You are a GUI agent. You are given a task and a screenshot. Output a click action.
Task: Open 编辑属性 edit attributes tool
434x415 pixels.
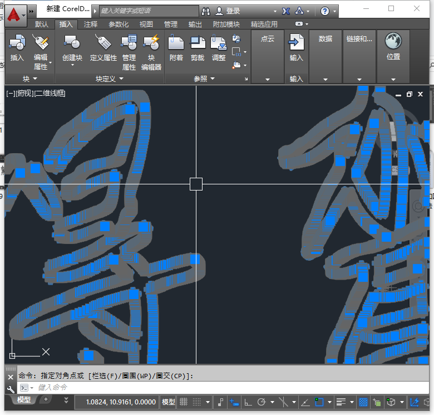tap(41, 51)
